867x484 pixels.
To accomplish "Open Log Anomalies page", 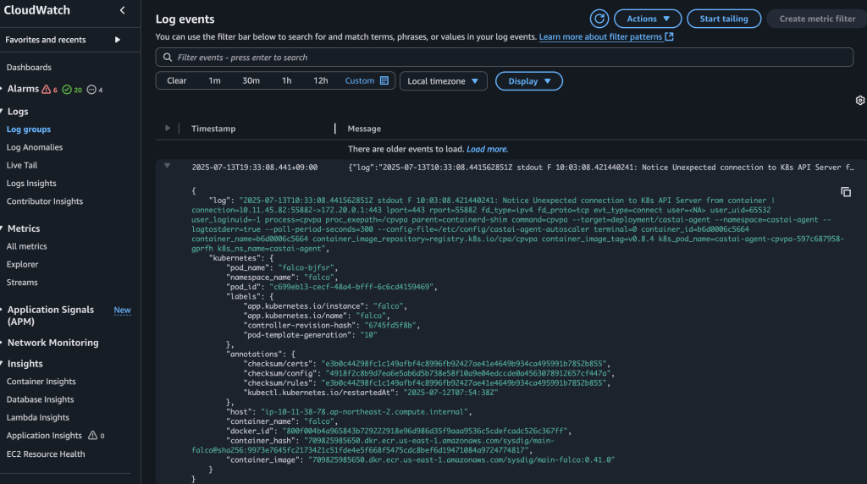I will pyautogui.click(x=34, y=147).
